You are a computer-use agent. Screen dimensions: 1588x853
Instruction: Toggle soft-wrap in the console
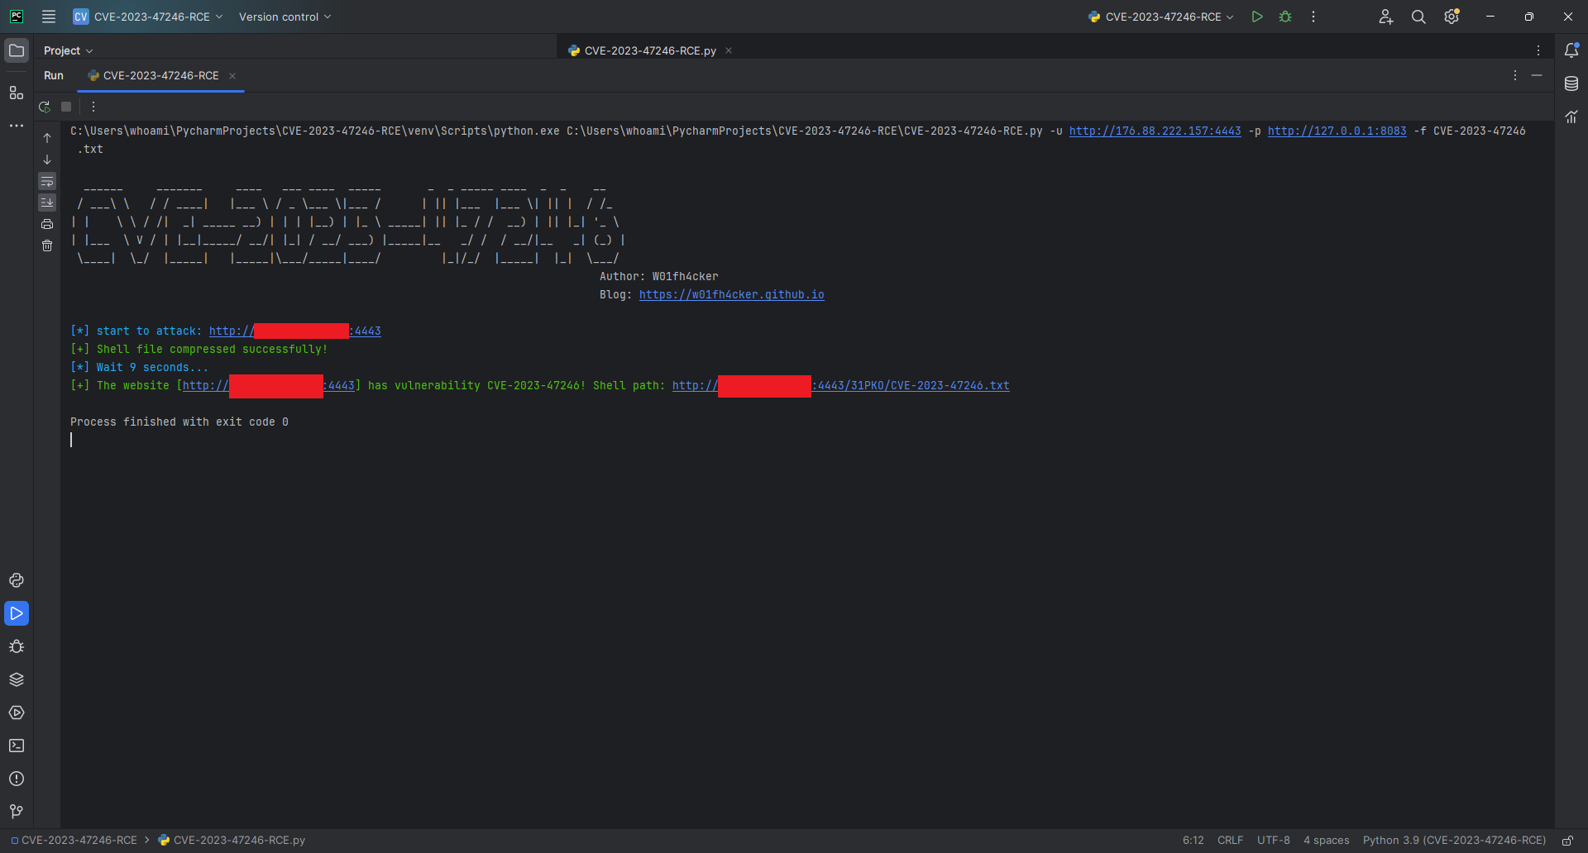tap(47, 181)
